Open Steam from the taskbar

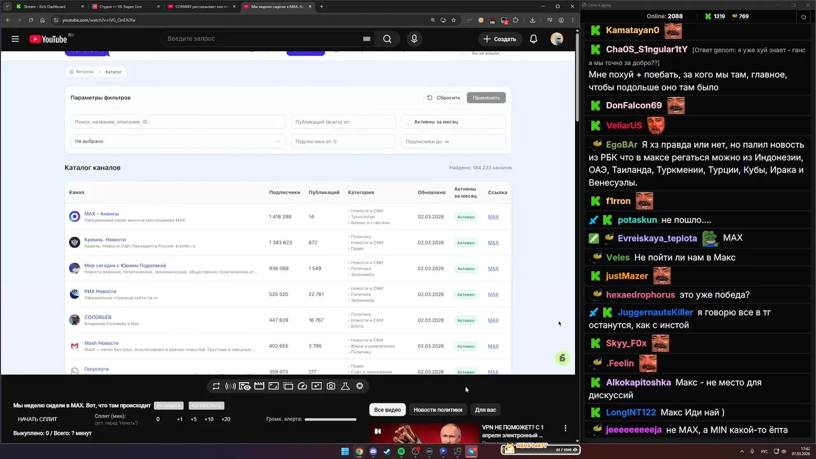pos(387,451)
